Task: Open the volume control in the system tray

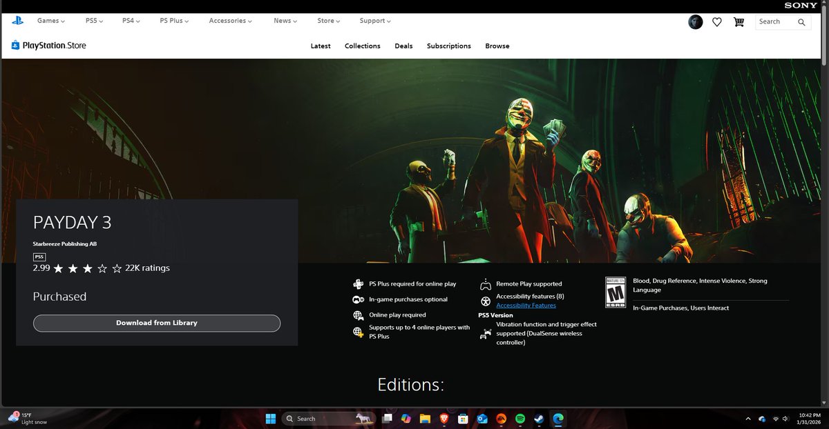Action: point(786,419)
